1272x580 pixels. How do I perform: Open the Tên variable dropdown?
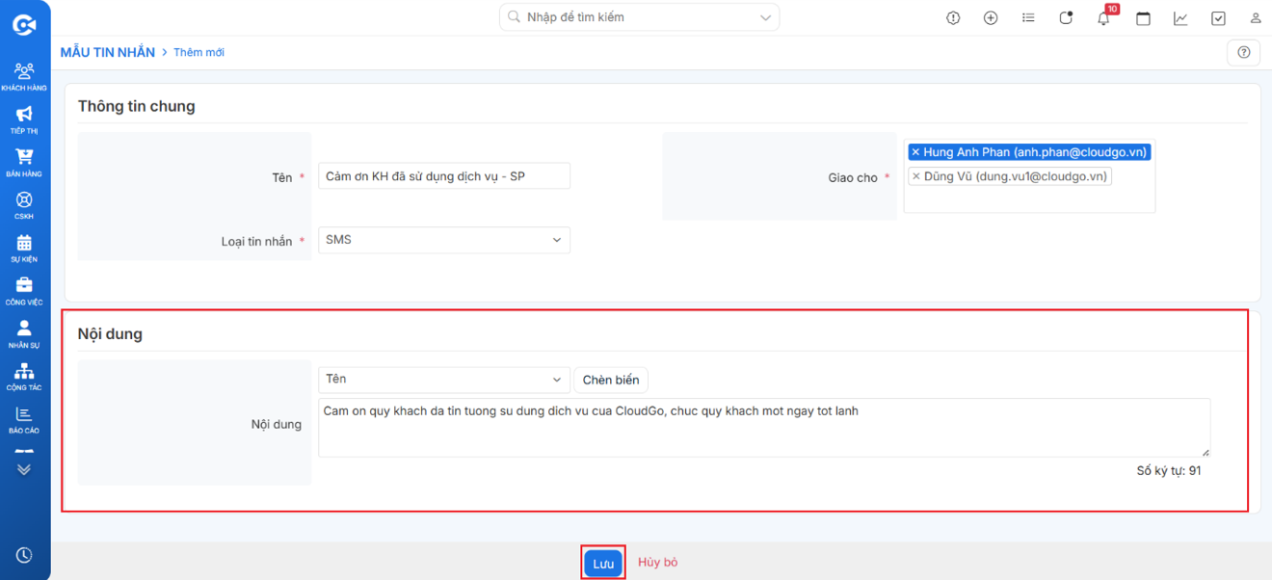coord(444,380)
